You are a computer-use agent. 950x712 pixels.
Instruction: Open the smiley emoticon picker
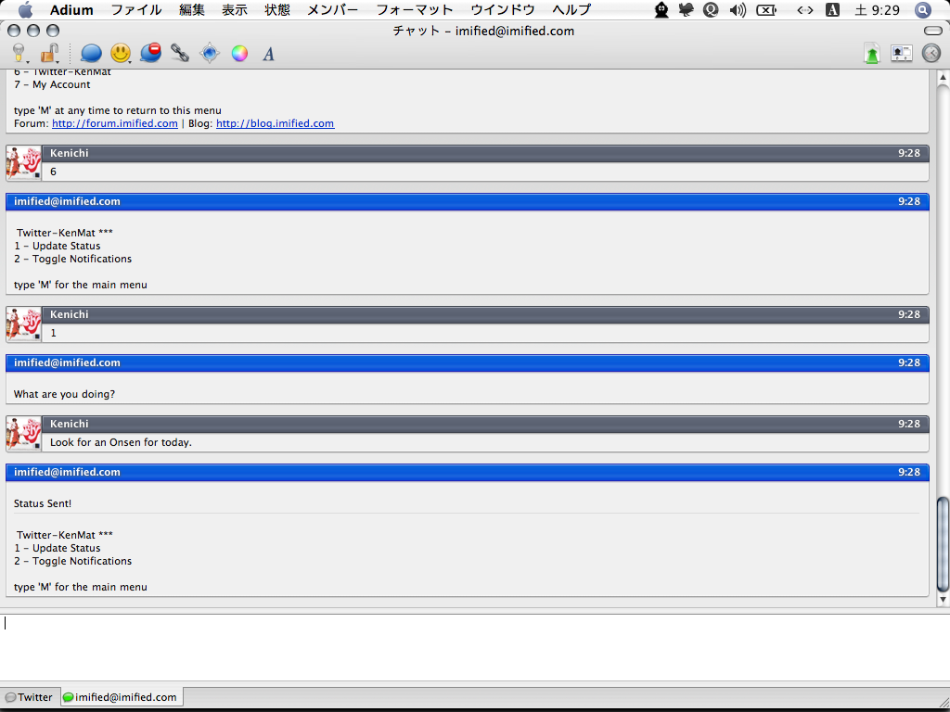(121, 53)
